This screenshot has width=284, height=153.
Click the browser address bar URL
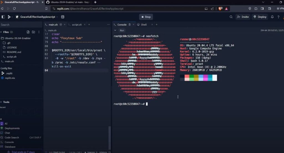[90, 9]
